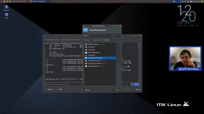Image resolution: width=204 pixels, height=114 pixels.
Task: Click the Package Installer output scrollbar
Action: coord(139,62)
